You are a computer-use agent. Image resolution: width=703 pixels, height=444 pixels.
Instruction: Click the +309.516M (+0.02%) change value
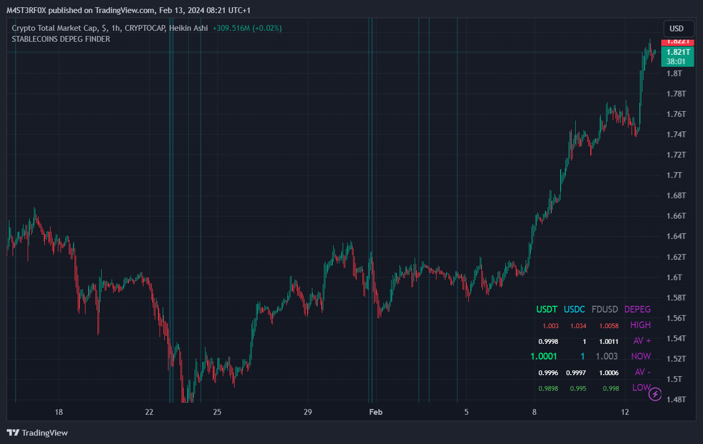tap(247, 28)
